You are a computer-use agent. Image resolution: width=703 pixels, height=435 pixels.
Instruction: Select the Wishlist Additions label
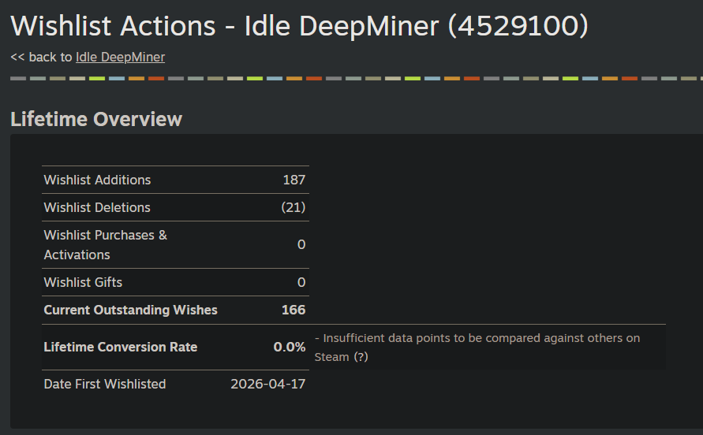point(97,180)
